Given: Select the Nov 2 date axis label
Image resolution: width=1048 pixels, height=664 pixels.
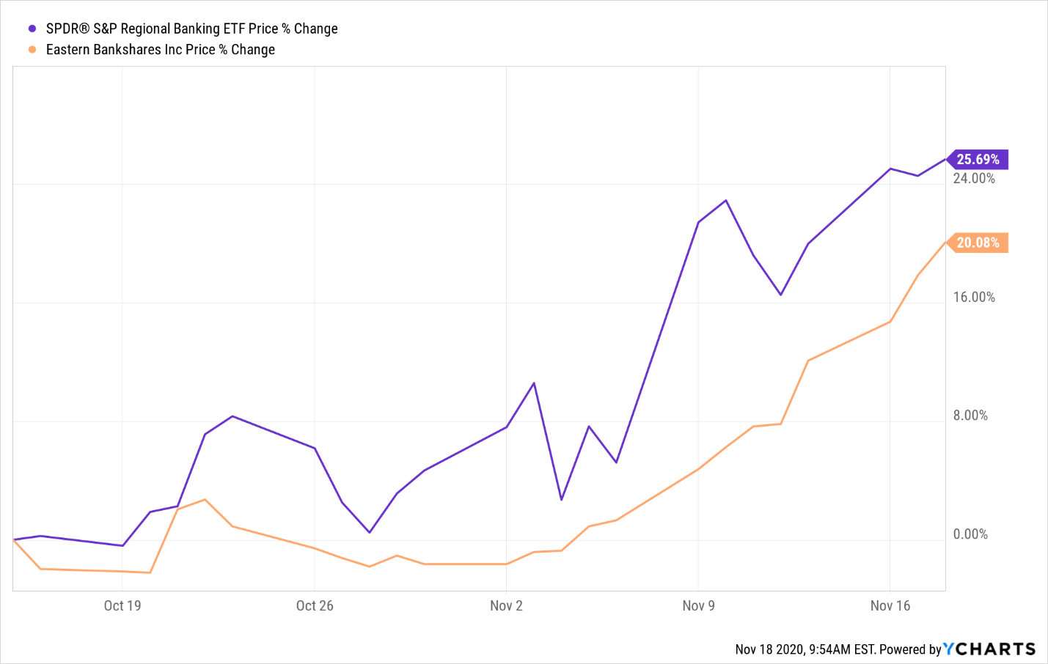Looking at the screenshot, I should [506, 606].
